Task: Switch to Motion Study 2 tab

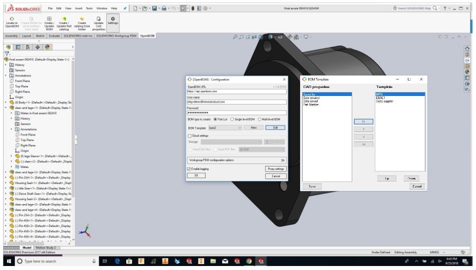Action: pos(46,248)
